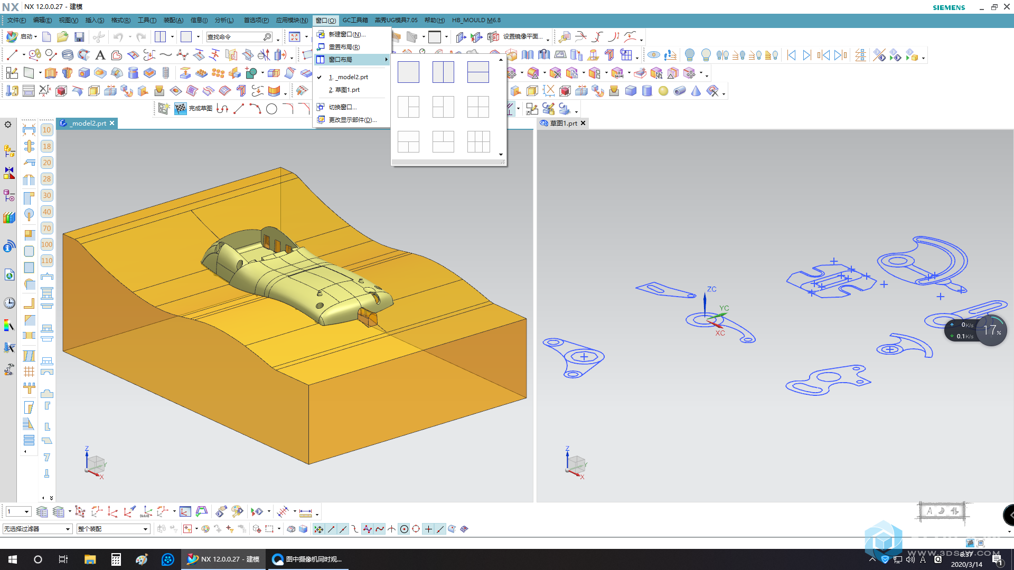The width and height of the screenshot is (1014, 570).
Task: Click 完成草图 finish sketch button
Action: click(x=194, y=109)
